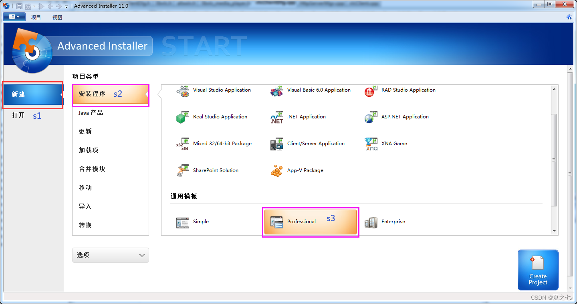Click the Enterprise template building icon
This screenshot has height=304, width=577.
(371, 222)
